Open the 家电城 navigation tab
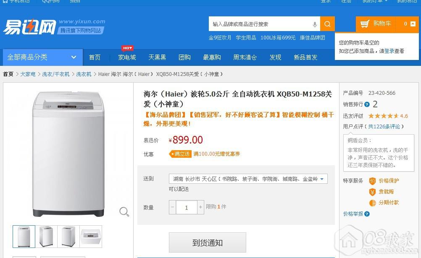This screenshot has width=421, height=258. click(x=127, y=57)
